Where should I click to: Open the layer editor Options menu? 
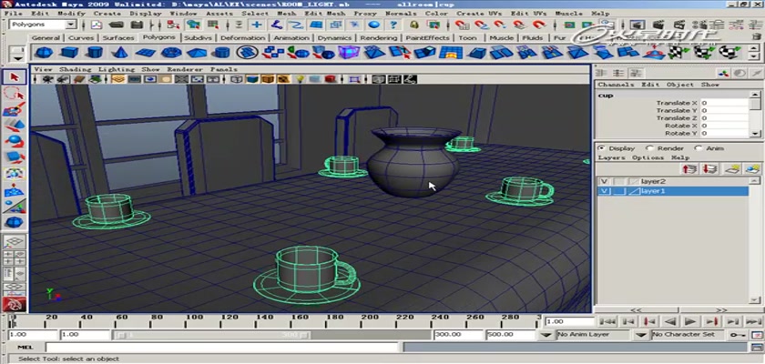click(x=648, y=157)
